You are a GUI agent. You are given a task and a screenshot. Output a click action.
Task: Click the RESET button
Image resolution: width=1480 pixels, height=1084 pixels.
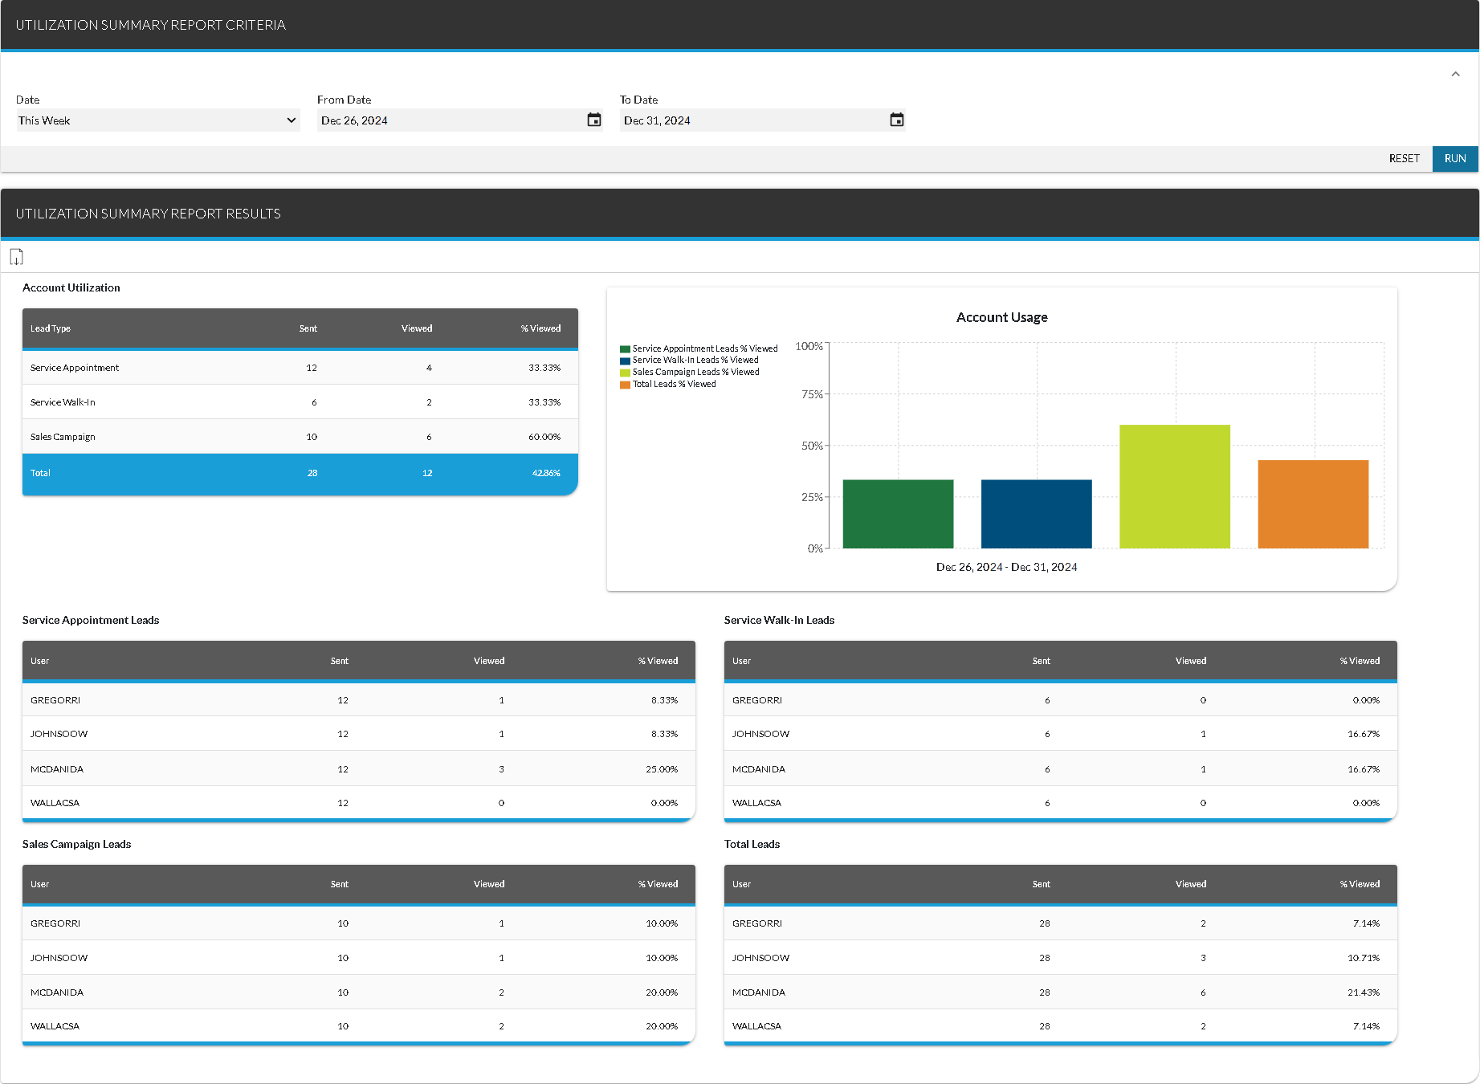1404,158
